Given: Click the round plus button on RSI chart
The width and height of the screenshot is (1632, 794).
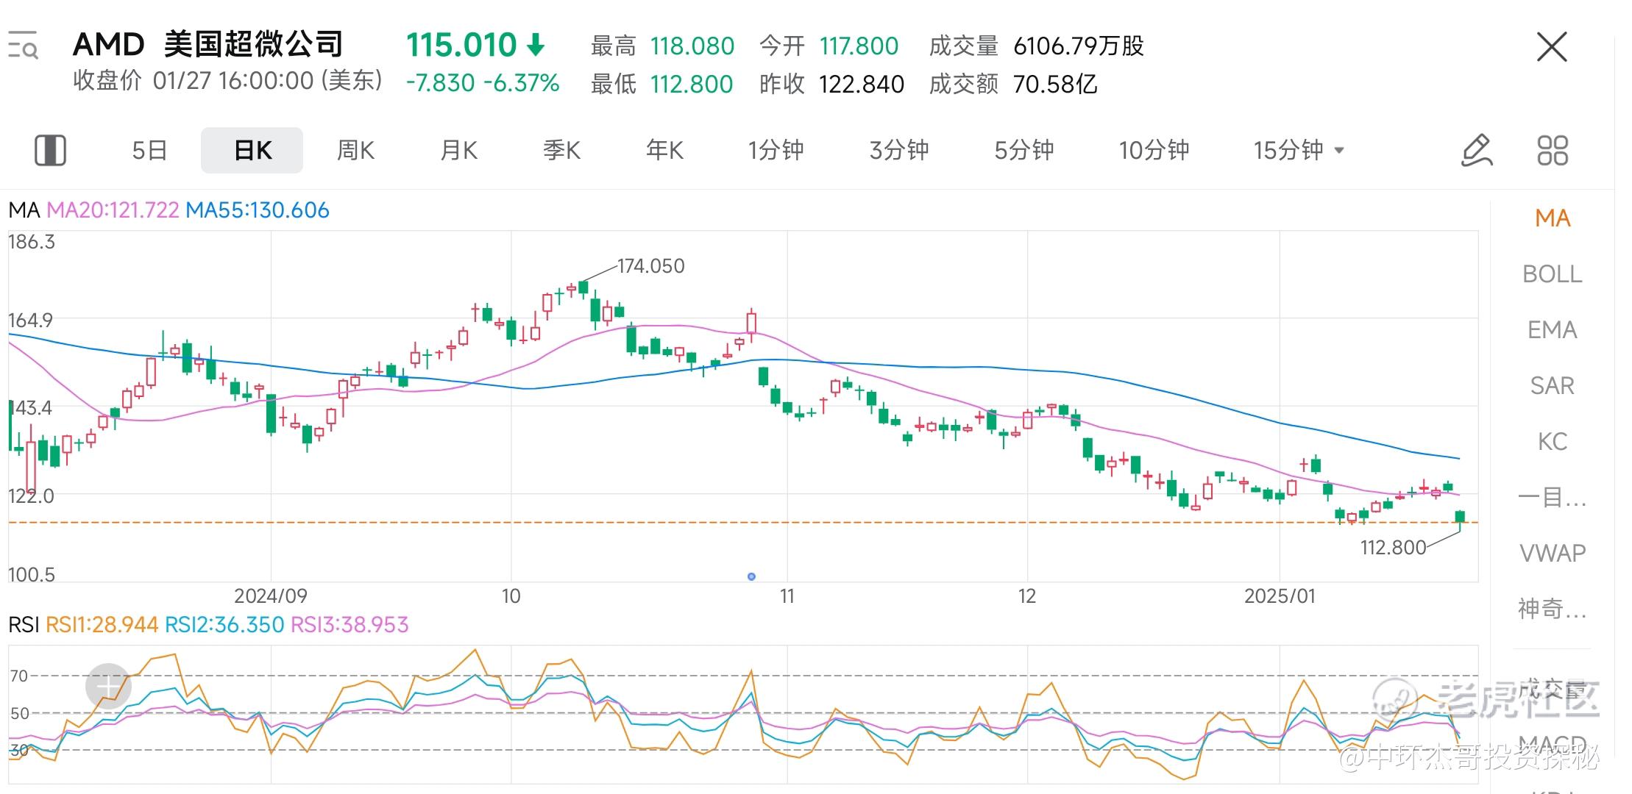Looking at the screenshot, I should (x=108, y=686).
